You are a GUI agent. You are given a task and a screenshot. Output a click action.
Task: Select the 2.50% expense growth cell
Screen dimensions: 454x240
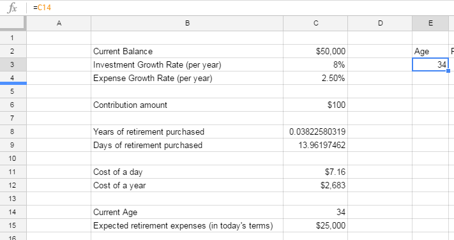tap(315, 78)
